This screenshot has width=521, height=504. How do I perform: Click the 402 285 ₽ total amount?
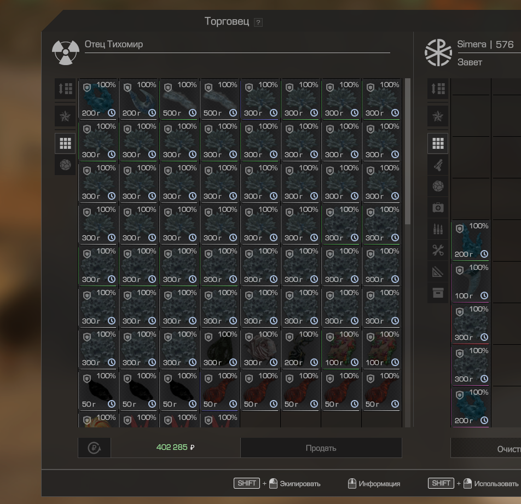pyautogui.click(x=176, y=448)
